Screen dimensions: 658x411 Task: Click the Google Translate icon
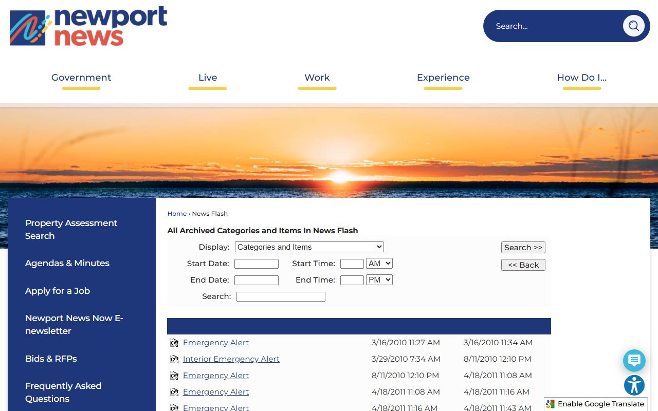[551, 404]
